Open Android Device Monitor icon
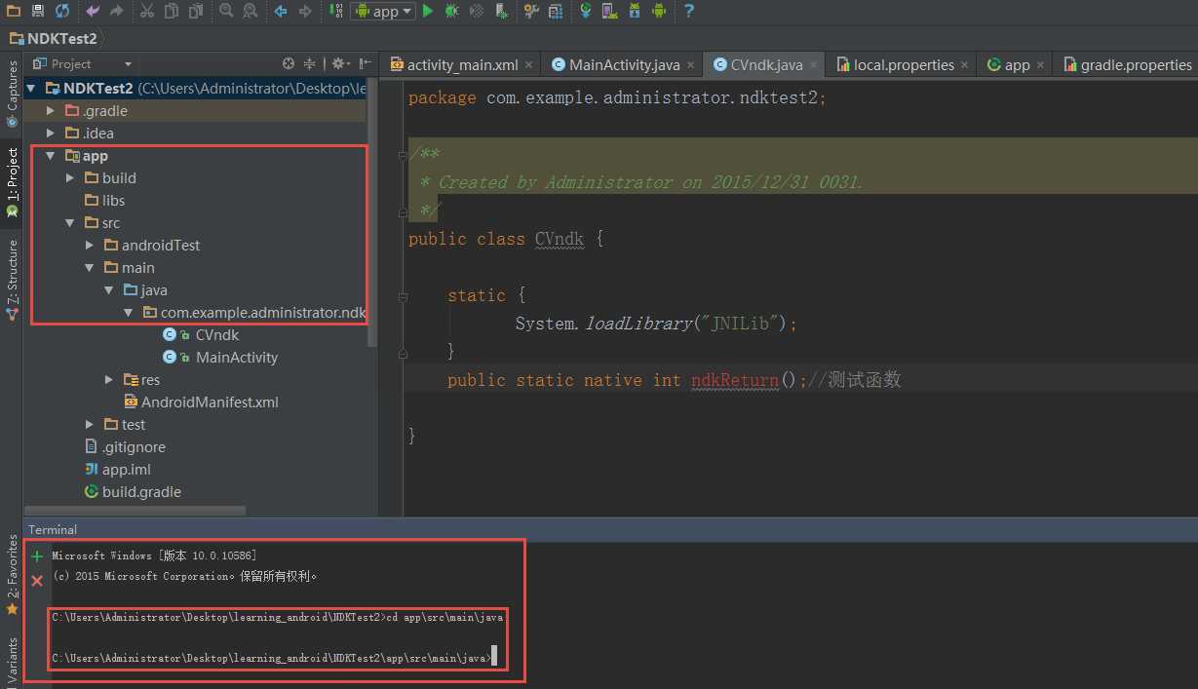Image resolution: width=1198 pixels, height=689 pixels. 659,11
